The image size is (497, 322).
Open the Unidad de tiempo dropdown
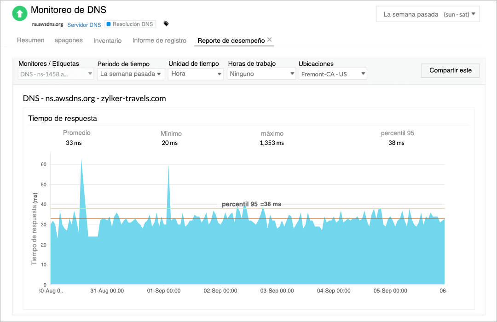pyautogui.click(x=196, y=74)
